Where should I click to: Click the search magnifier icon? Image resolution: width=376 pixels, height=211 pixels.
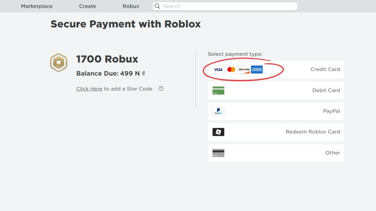[x=157, y=6]
